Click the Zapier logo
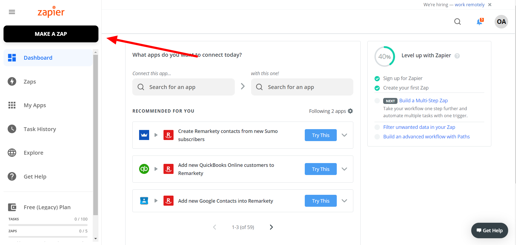 (x=51, y=12)
